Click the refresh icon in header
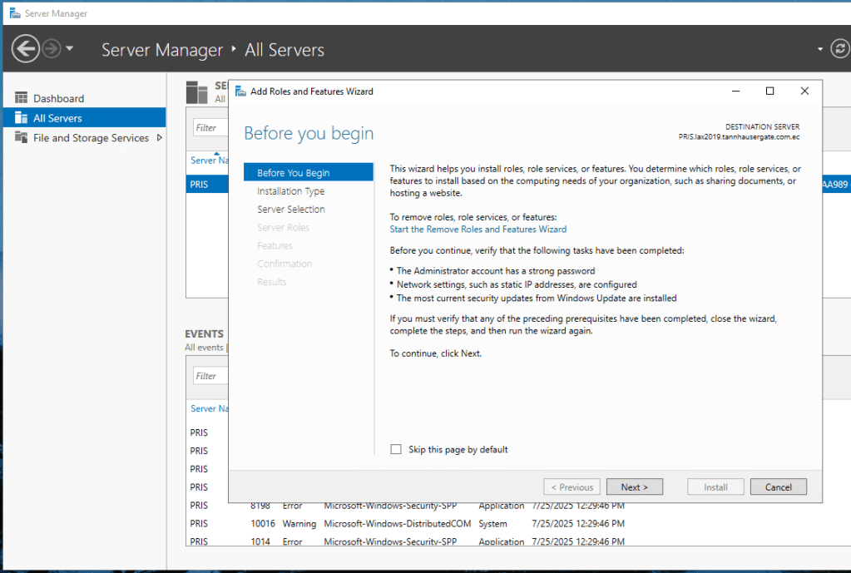Viewport: 851px width, 573px height. [x=840, y=49]
